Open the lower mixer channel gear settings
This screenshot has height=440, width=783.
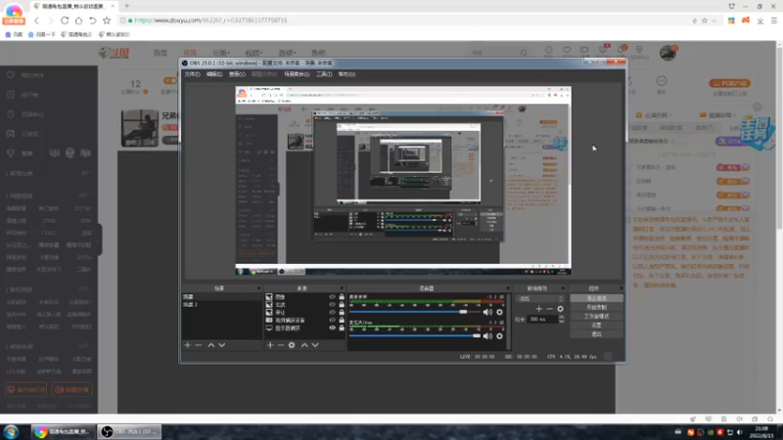click(499, 336)
